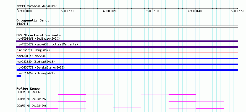Click the short blue bar under nsv5714002
The height and width of the screenshot is (112, 246).
click(x=19, y=76)
